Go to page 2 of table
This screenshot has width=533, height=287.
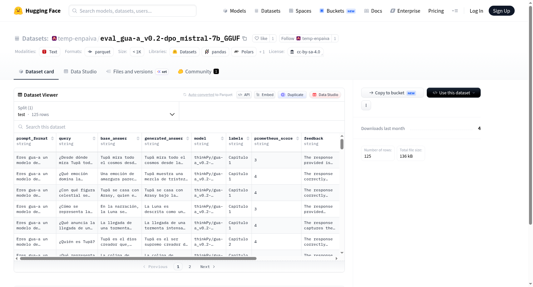click(x=190, y=267)
